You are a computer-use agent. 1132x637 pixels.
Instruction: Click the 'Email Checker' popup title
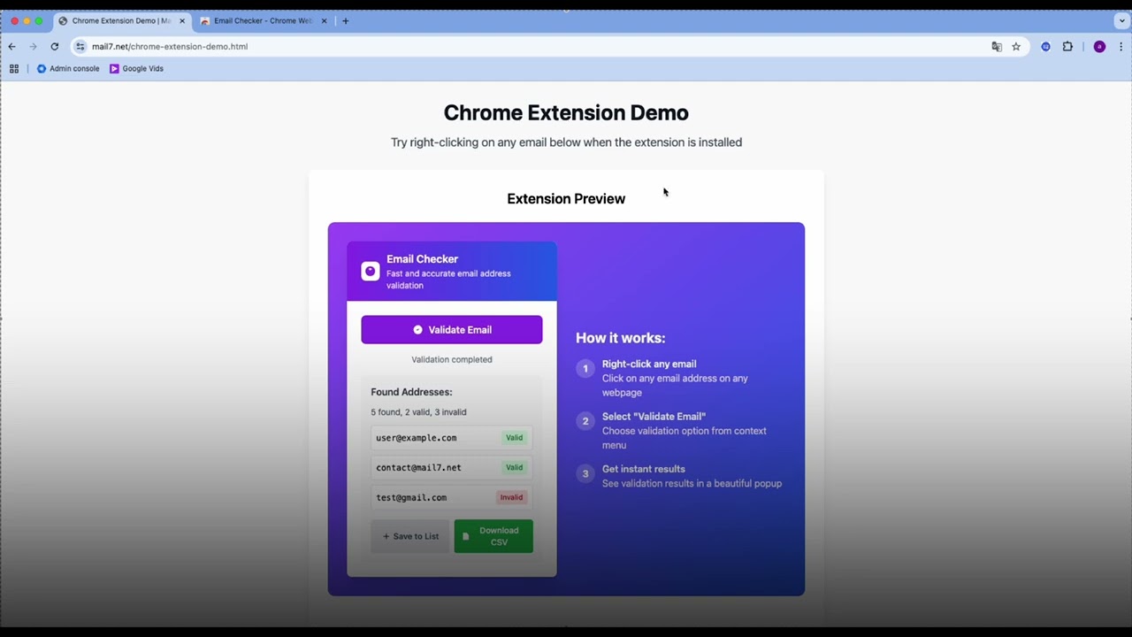point(422,259)
